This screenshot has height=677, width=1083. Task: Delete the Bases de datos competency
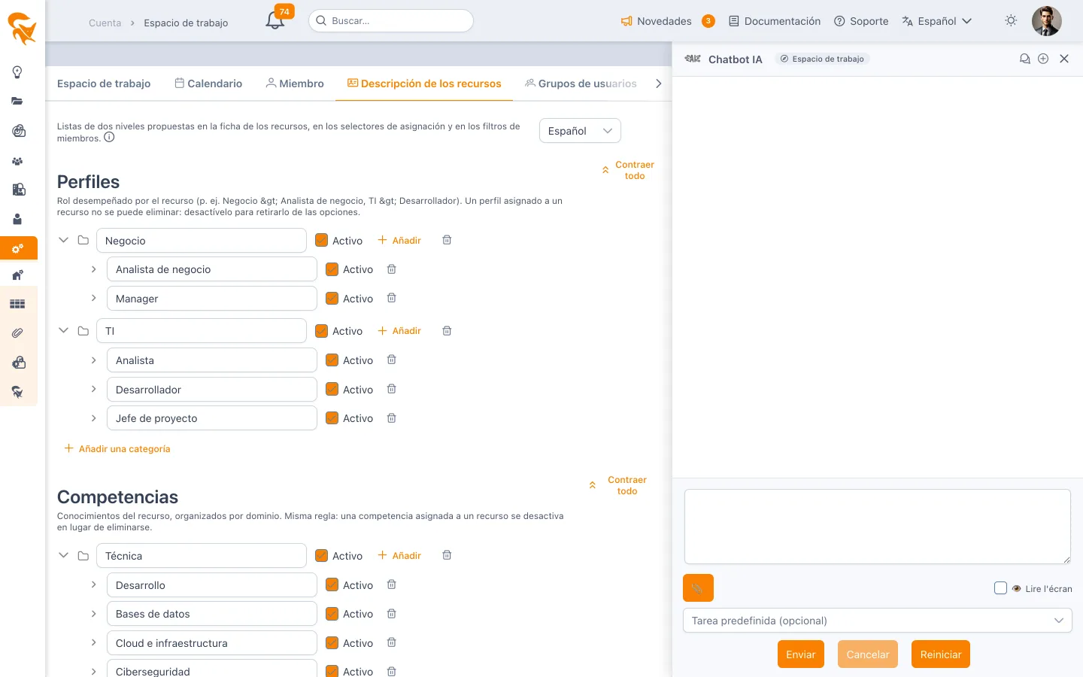[x=391, y=614]
